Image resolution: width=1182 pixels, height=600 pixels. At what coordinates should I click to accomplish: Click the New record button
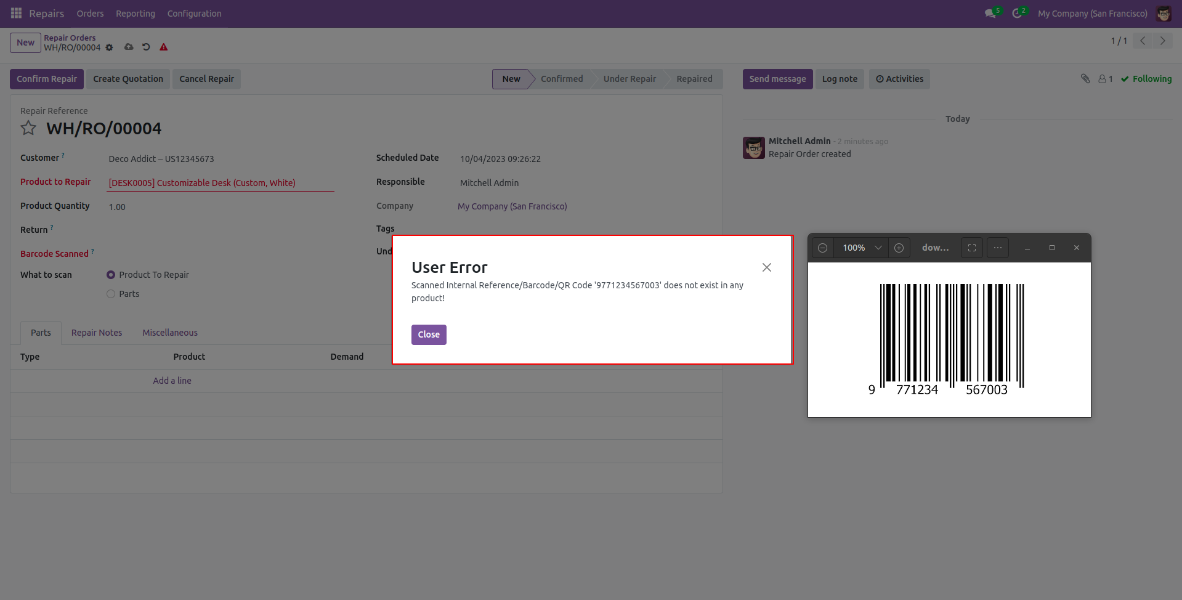(25, 43)
